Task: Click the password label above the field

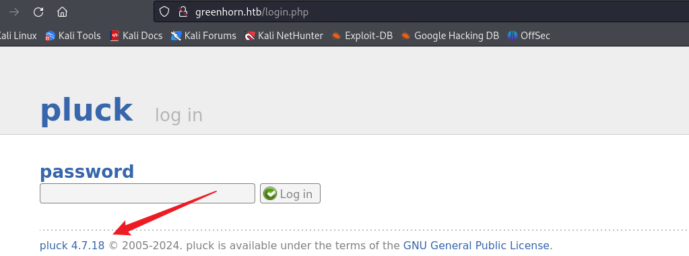Action: (x=87, y=172)
